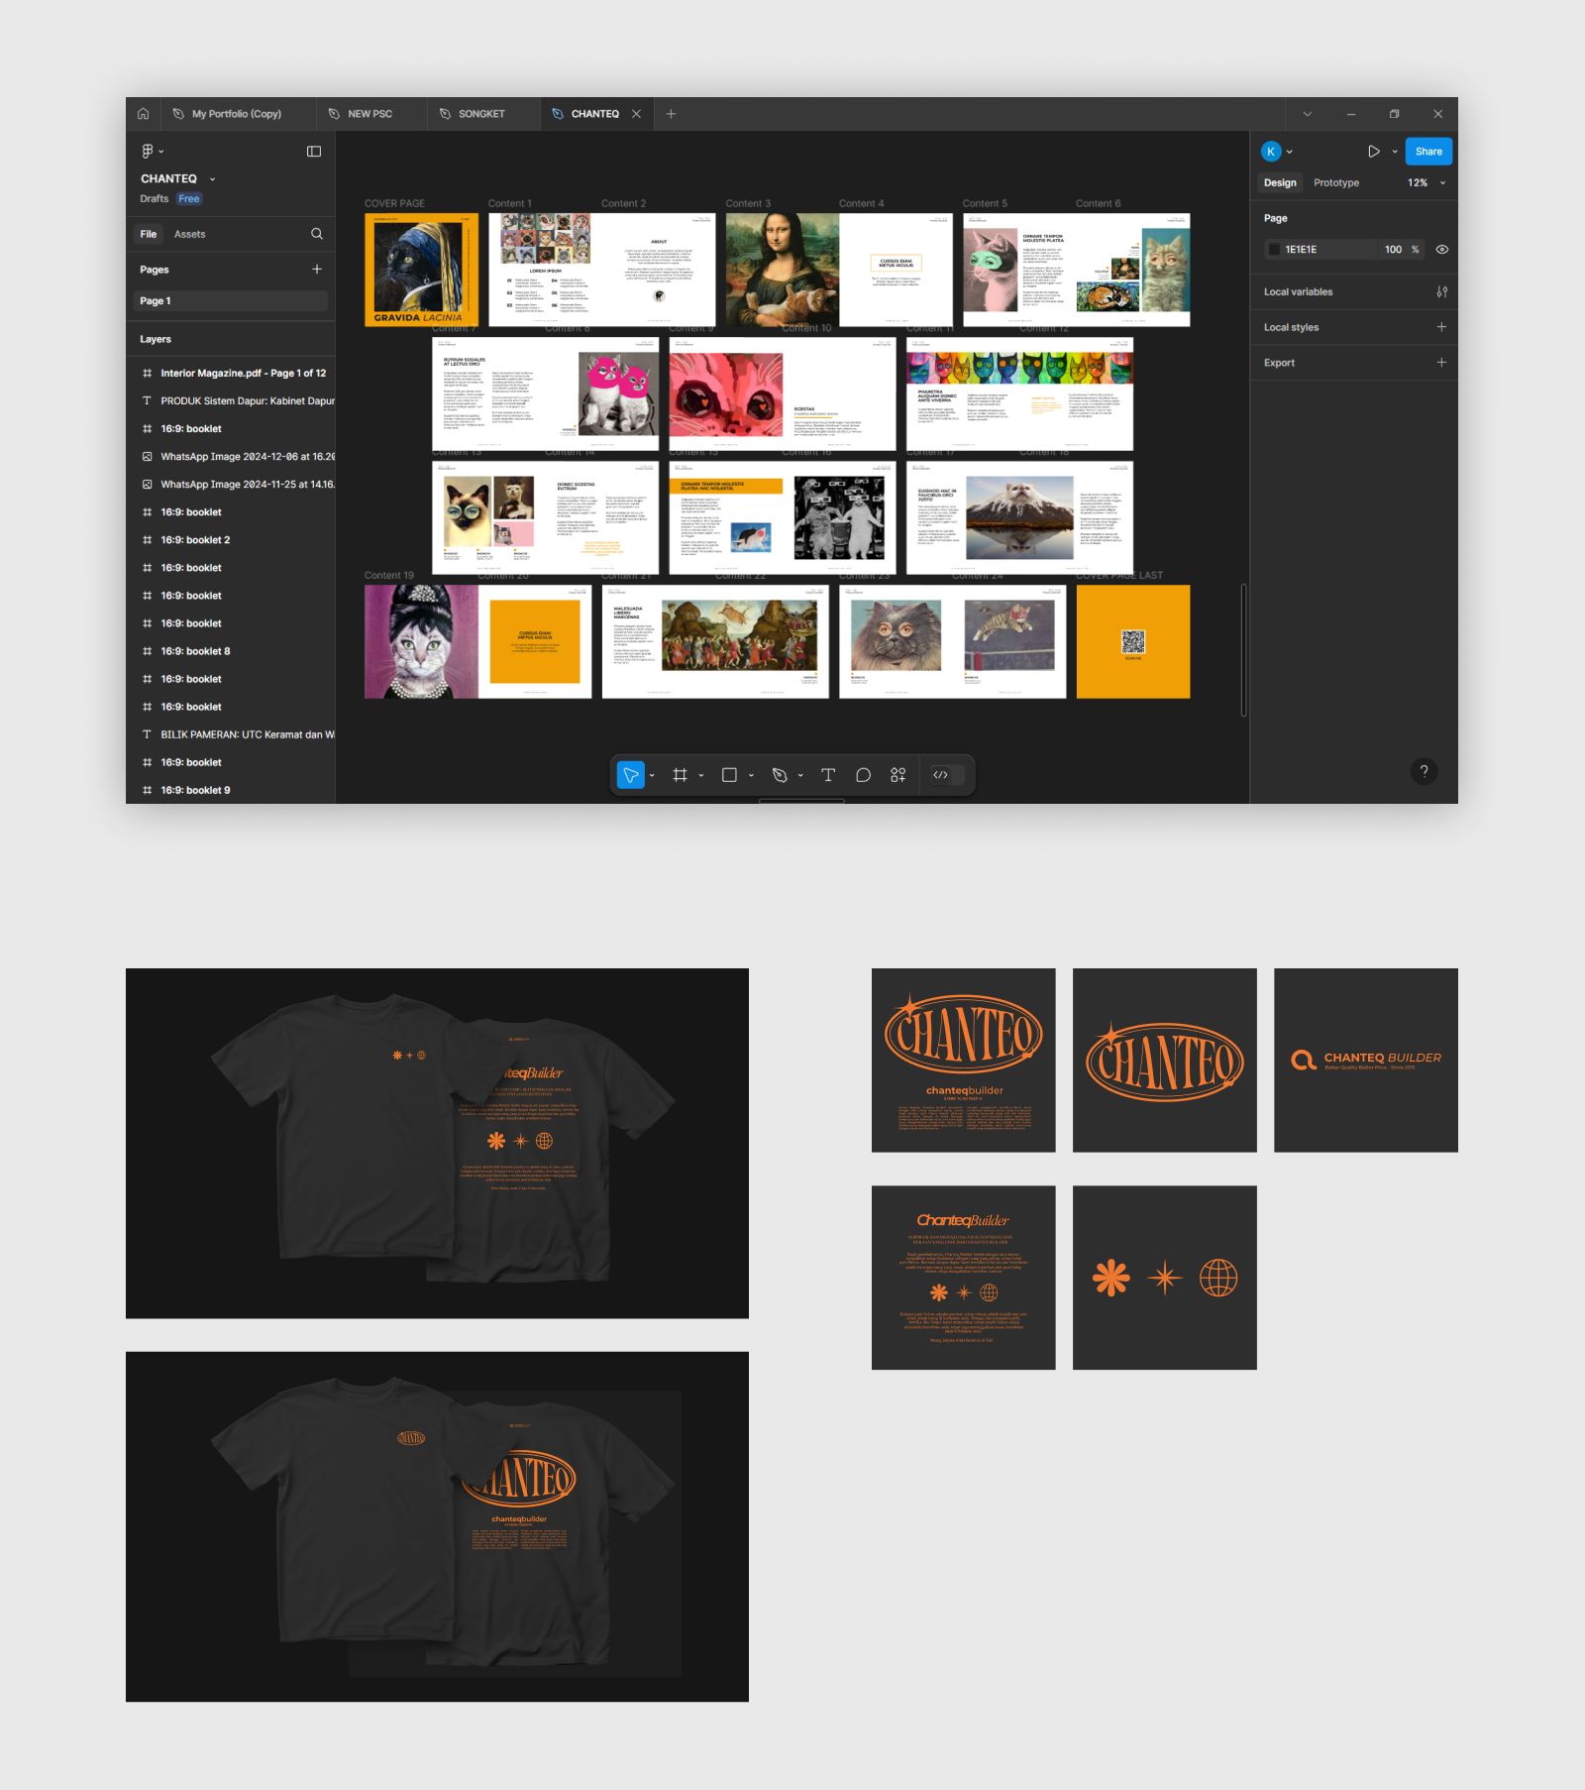Toggle page background visibility eye icon

coord(1442,250)
